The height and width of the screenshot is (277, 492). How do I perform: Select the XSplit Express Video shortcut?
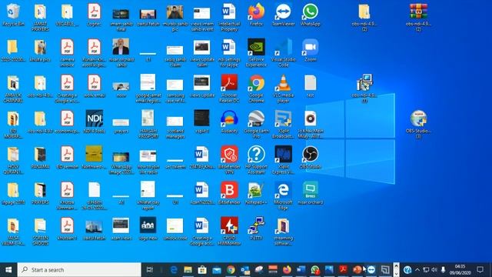click(x=283, y=160)
